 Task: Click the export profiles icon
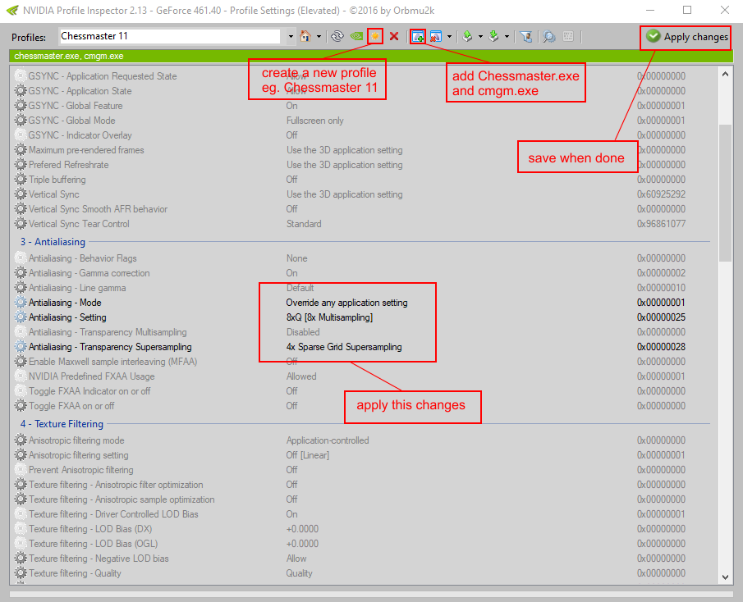(x=468, y=36)
